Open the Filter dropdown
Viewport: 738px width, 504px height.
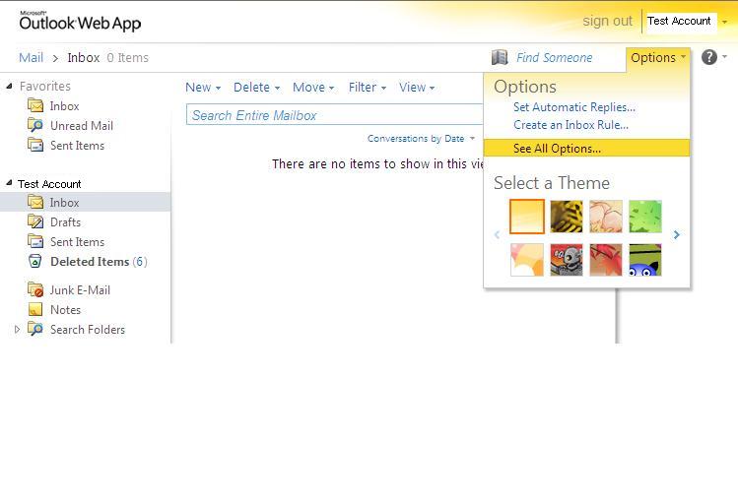[367, 88]
